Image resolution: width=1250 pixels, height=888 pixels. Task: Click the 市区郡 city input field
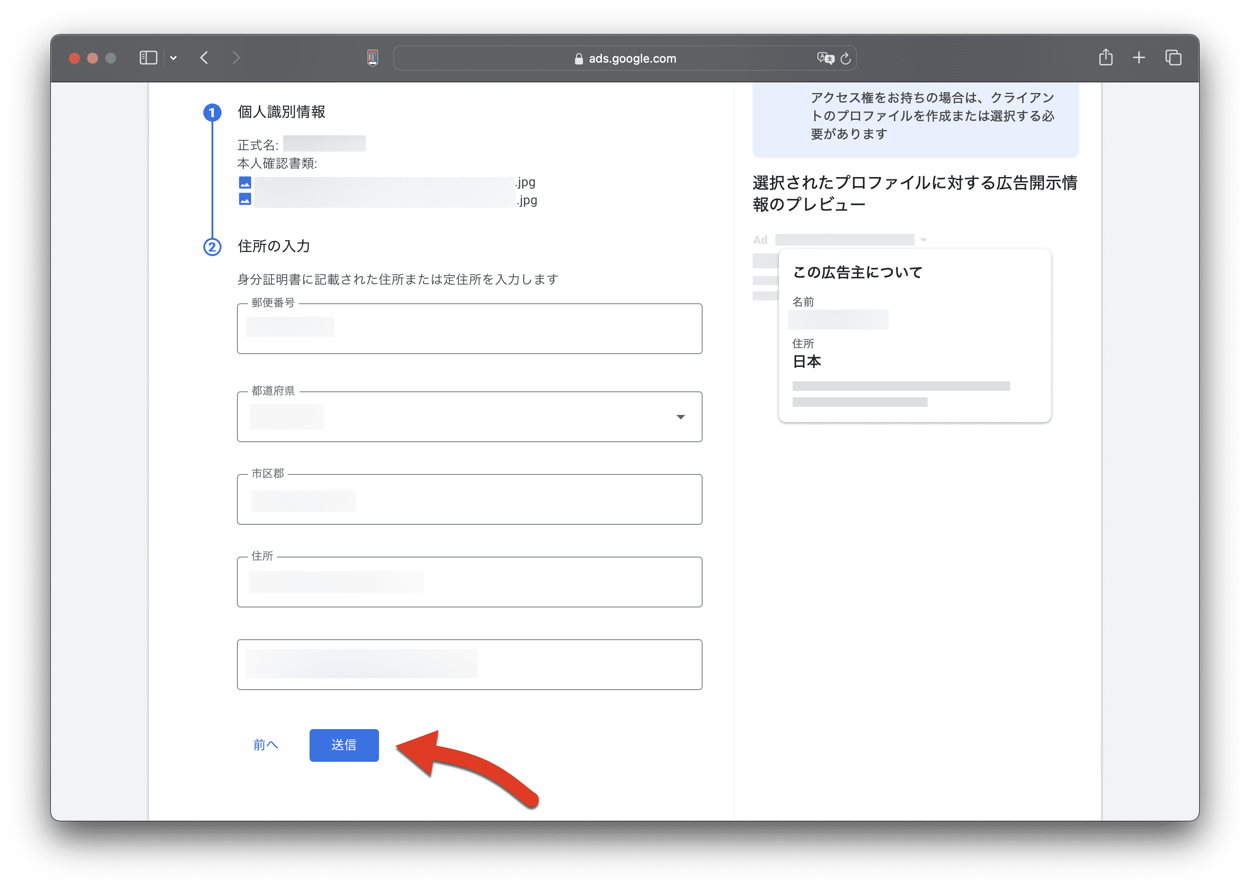(x=469, y=500)
